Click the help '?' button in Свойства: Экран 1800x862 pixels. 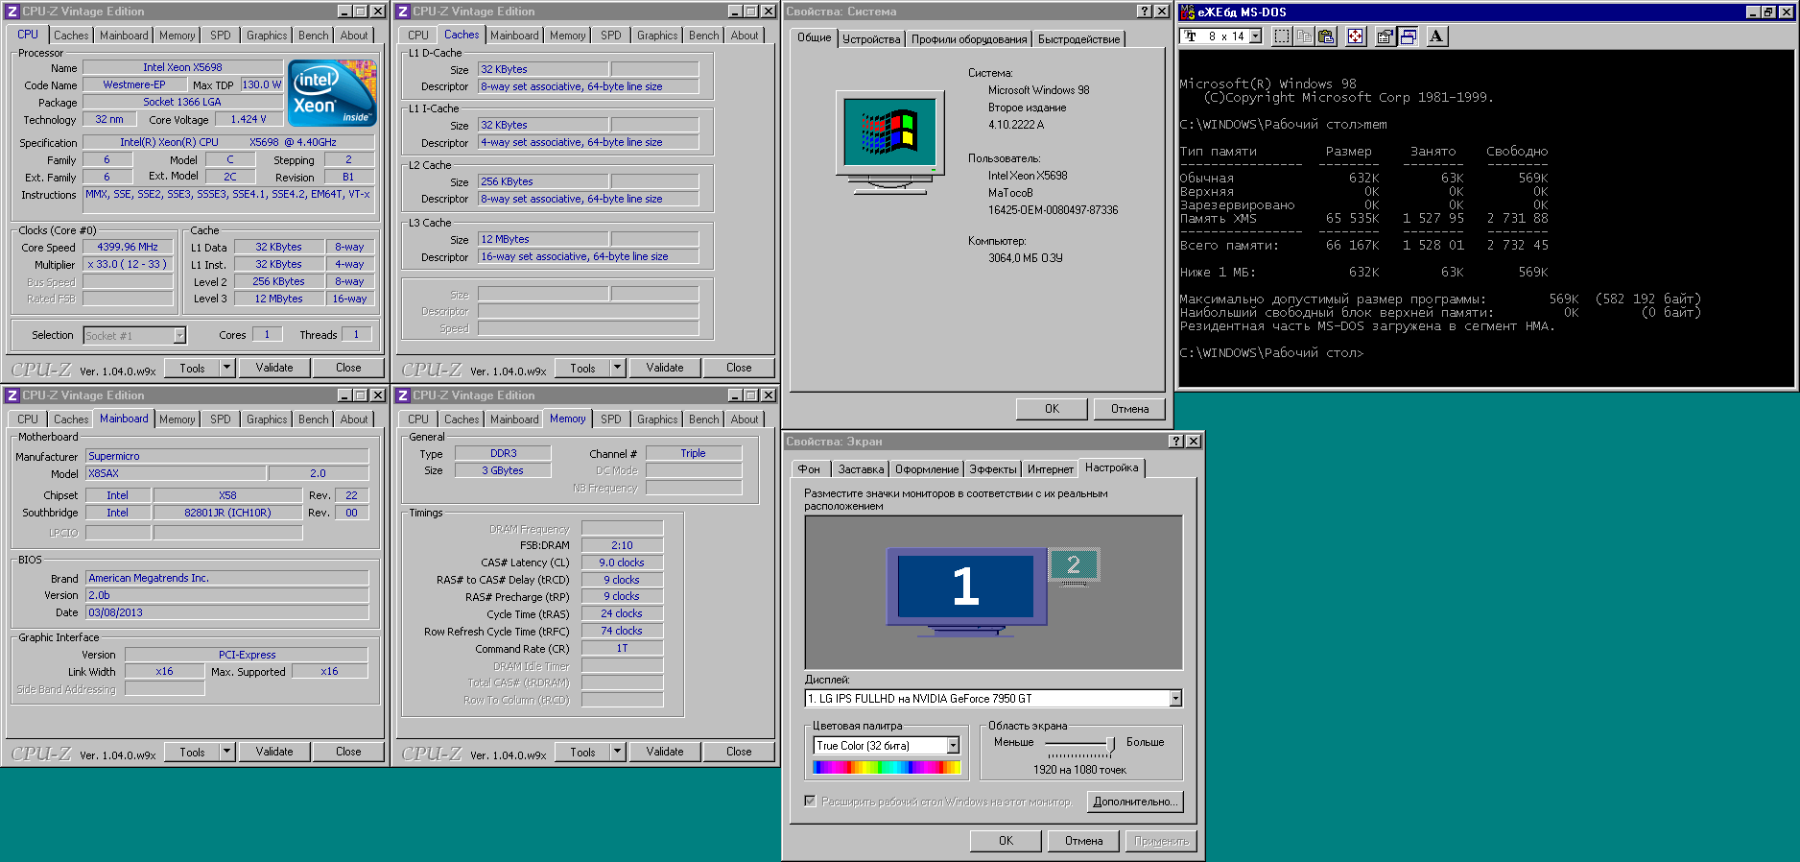pos(1176,442)
